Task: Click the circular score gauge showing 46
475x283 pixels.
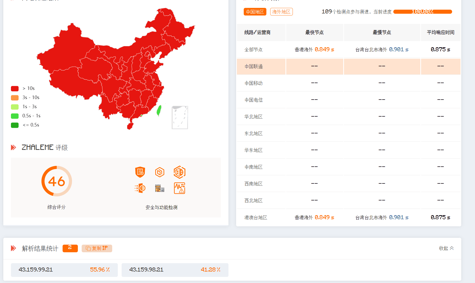Action: pos(56,181)
